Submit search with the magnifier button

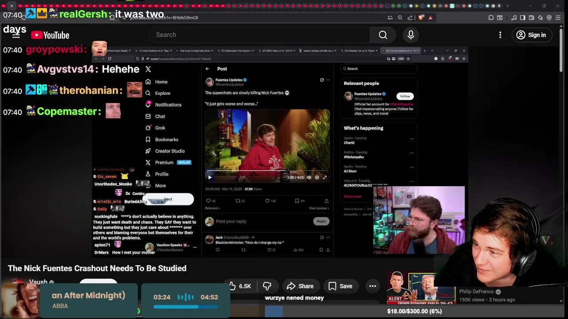pos(383,35)
